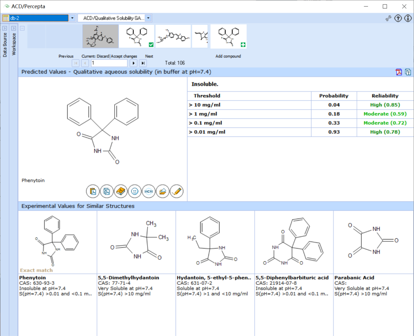Open the Help question mark icon
The width and height of the screenshot is (414, 336).
coord(398,18)
